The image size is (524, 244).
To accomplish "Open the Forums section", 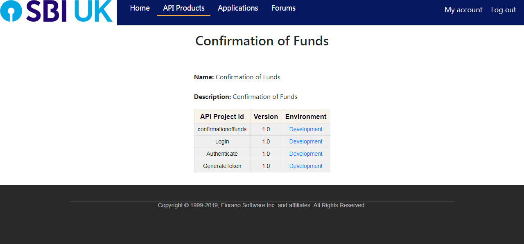I will 283,8.
